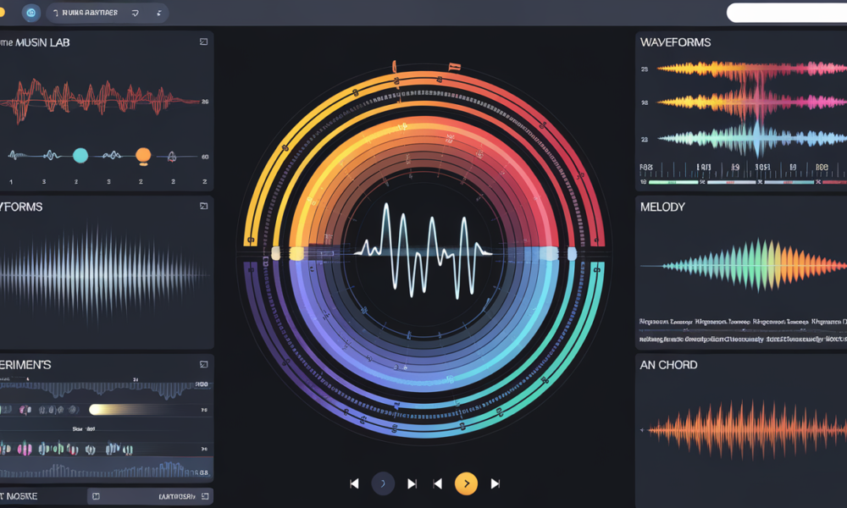Click the small square icon beside T NOSTE
The image size is (847, 508).
point(96,496)
